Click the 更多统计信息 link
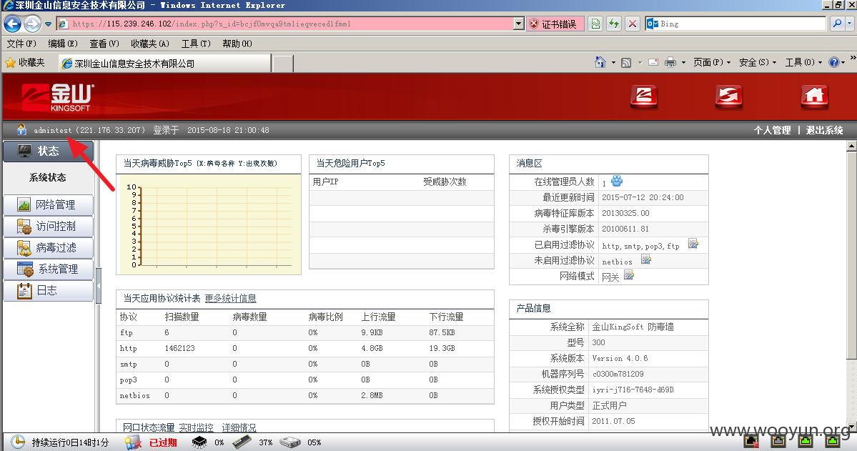 (x=230, y=299)
